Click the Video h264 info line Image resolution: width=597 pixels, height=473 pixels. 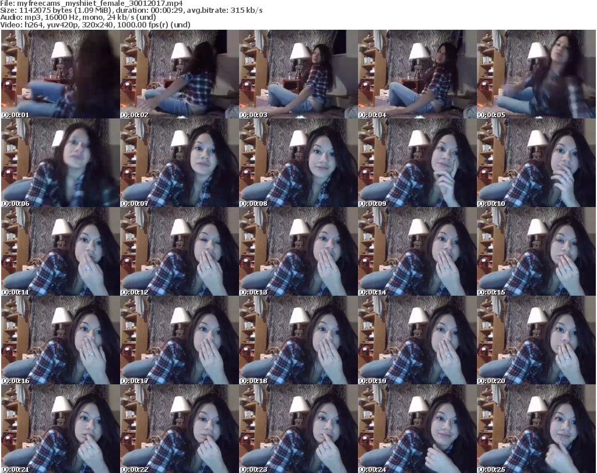95,24
